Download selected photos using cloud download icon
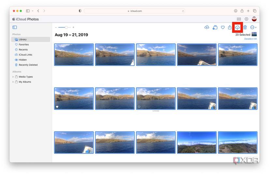The width and height of the screenshot is (269, 175). (x=237, y=27)
